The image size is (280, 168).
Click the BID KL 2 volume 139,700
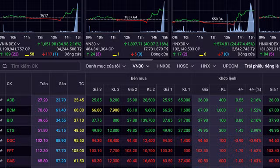(x=148, y=120)
